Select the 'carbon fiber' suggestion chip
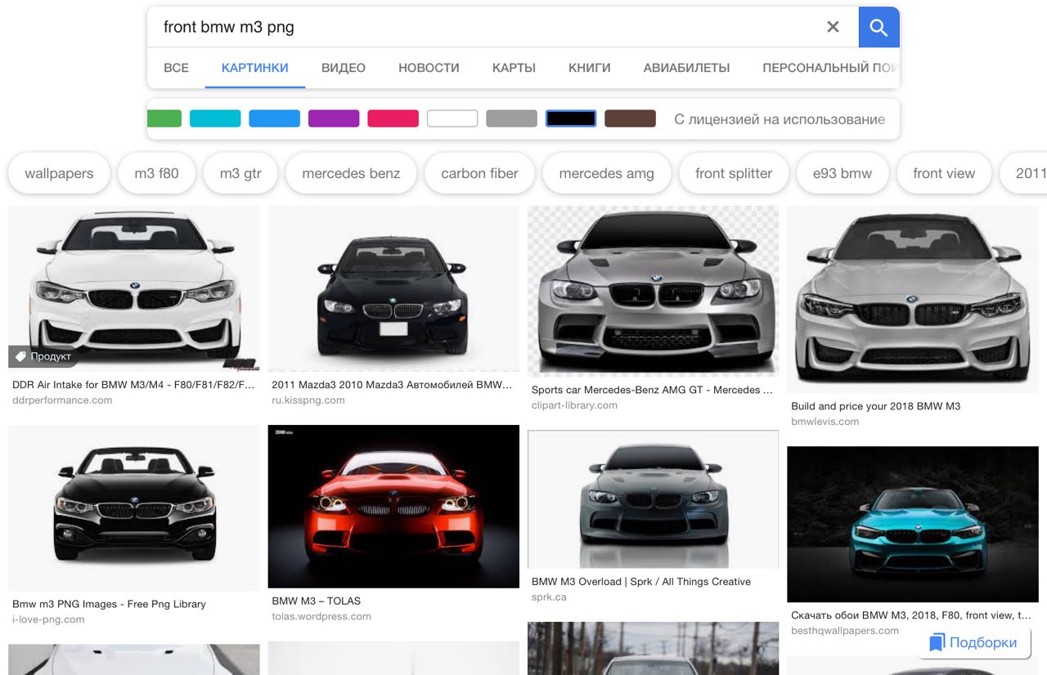Image resolution: width=1047 pixels, height=675 pixels. coord(479,173)
